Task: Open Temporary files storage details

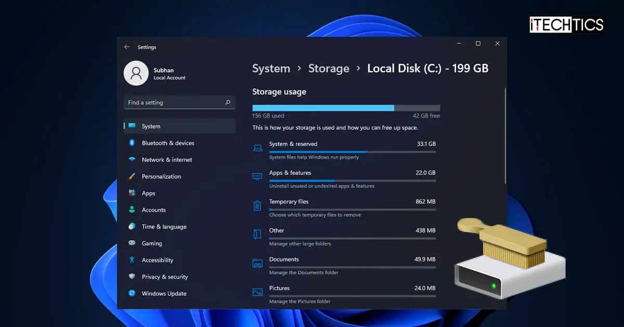Action: coord(345,208)
